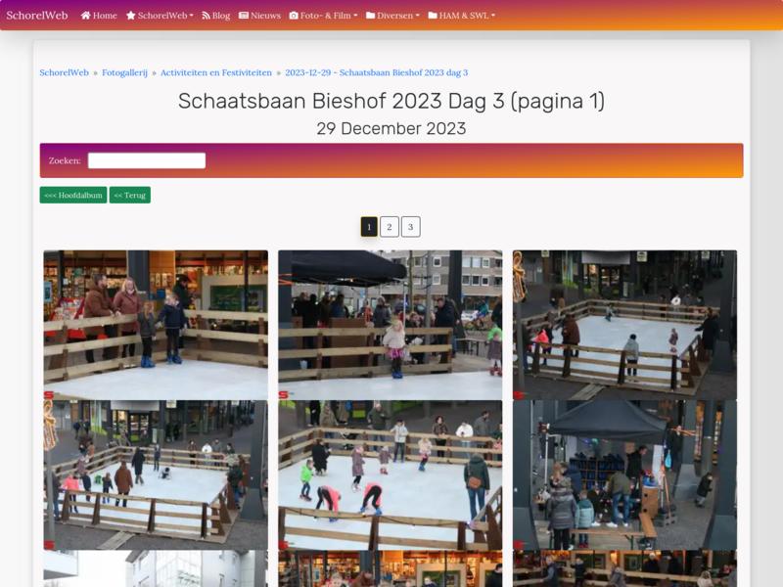Click the RSS icon next to Blog
Screen dimensions: 783x587
click(206, 16)
